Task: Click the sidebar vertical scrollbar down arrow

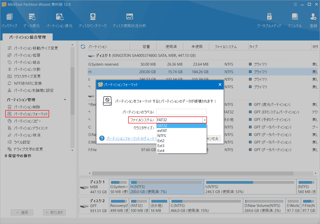Action: tap(73, 151)
